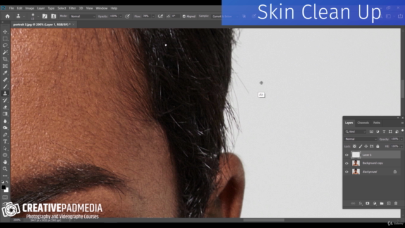Toggle pressure for opacity icon
The width and height of the screenshot is (405, 228).
(127, 16)
